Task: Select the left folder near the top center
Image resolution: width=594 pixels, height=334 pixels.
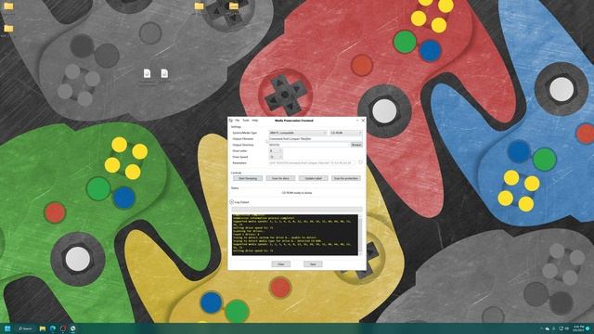Action: [x=199, y=6]
